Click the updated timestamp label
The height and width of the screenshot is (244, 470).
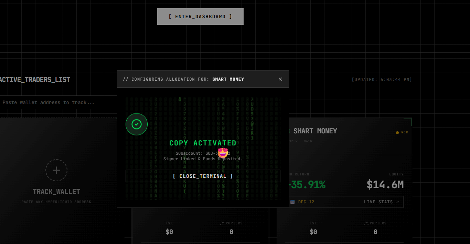click(x=382, y=80)
